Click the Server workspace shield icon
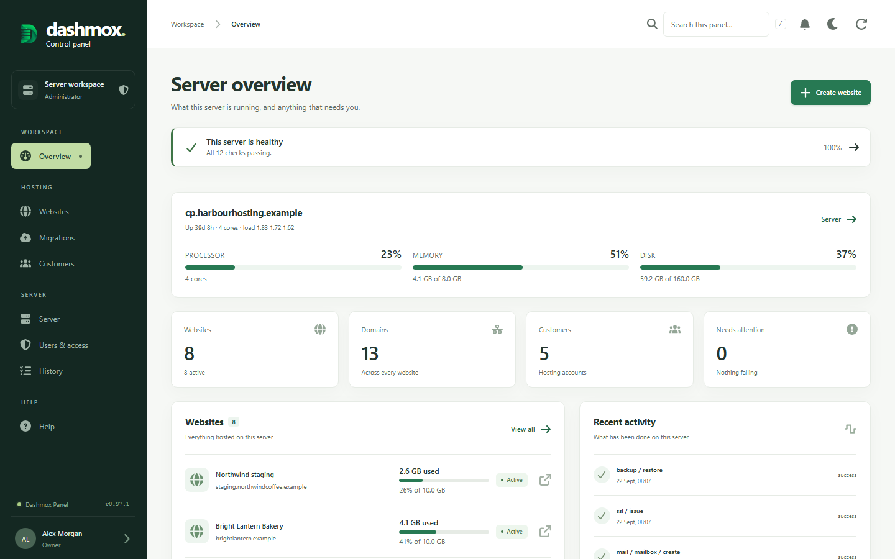 pyautogui.click(x=124, y=90)
